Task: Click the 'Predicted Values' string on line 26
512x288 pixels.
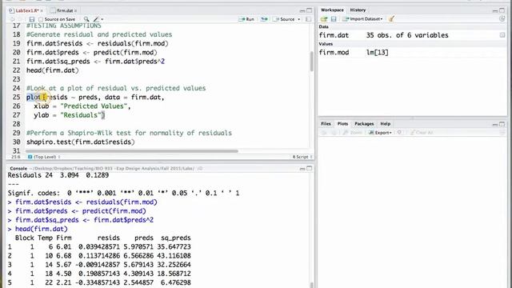Action: pyautogui.click(x=94, y=106)
